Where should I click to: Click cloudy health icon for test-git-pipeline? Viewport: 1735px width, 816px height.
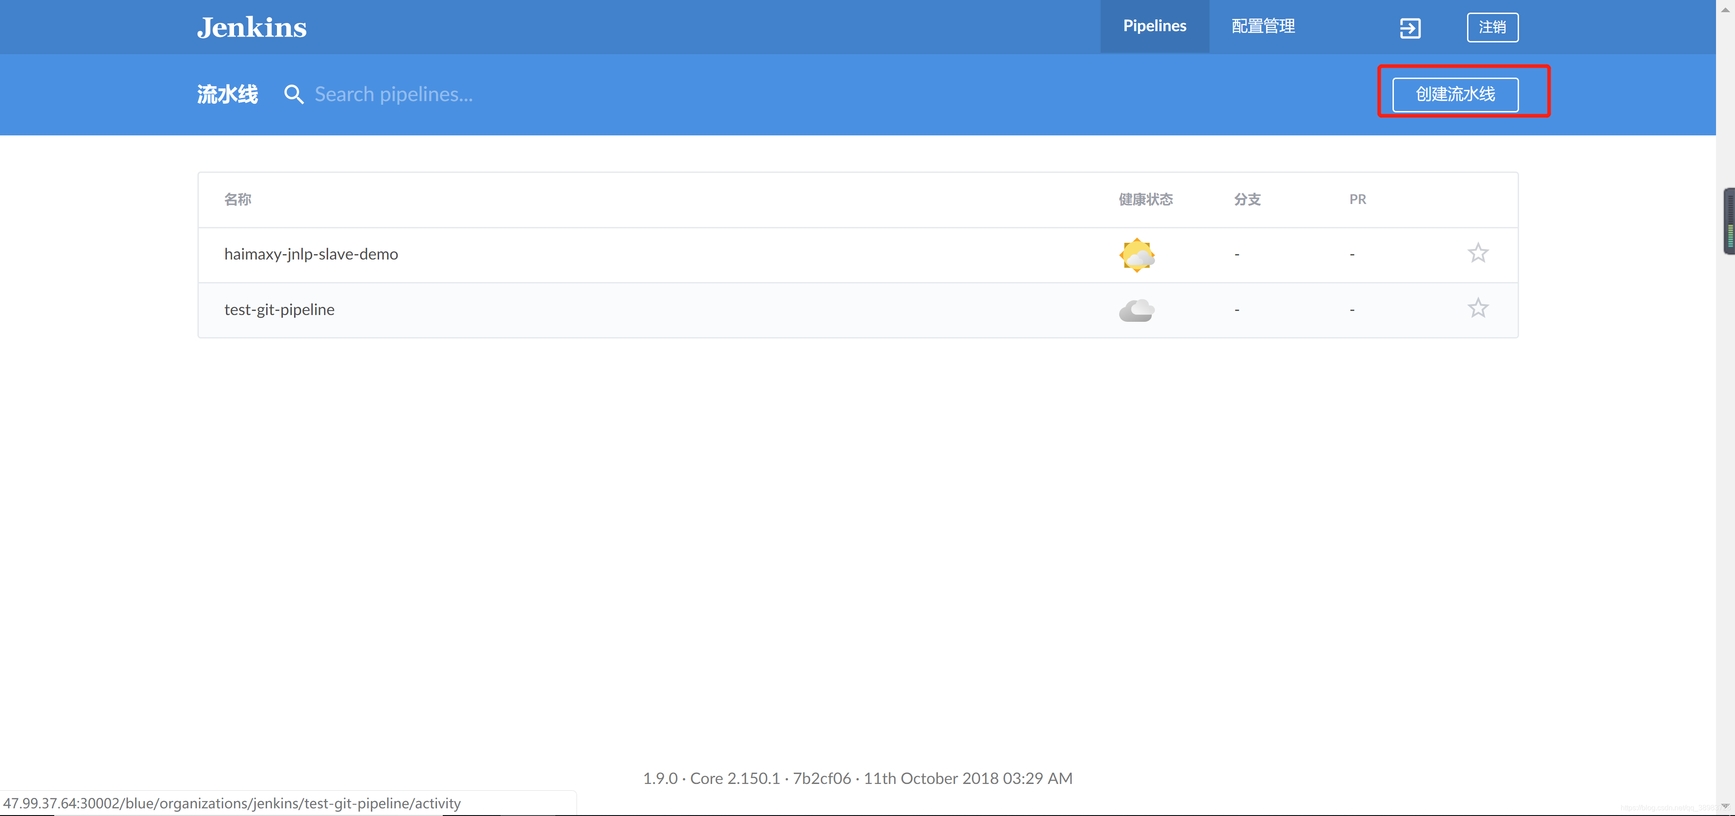[1136, 310]
